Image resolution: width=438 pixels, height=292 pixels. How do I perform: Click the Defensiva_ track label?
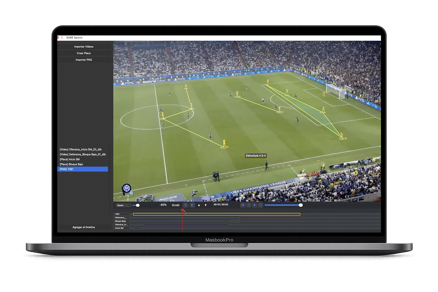pyautogui.click(x=122, y=218)
